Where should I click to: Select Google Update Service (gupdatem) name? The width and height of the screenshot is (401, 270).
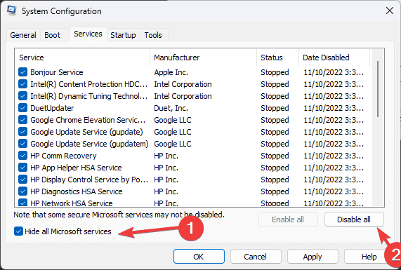[89, 144]
